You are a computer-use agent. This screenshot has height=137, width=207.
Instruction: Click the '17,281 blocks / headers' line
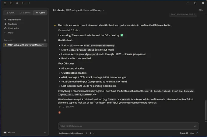click(74, 73)
